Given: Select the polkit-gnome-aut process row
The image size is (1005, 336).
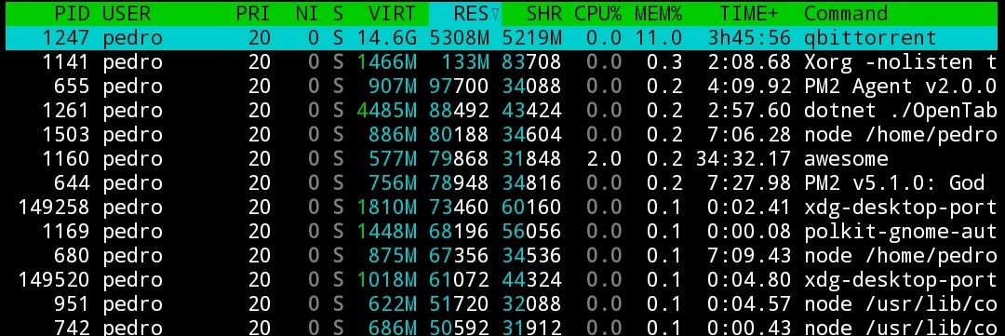Looking at the screenshot, I should (502, 231).
